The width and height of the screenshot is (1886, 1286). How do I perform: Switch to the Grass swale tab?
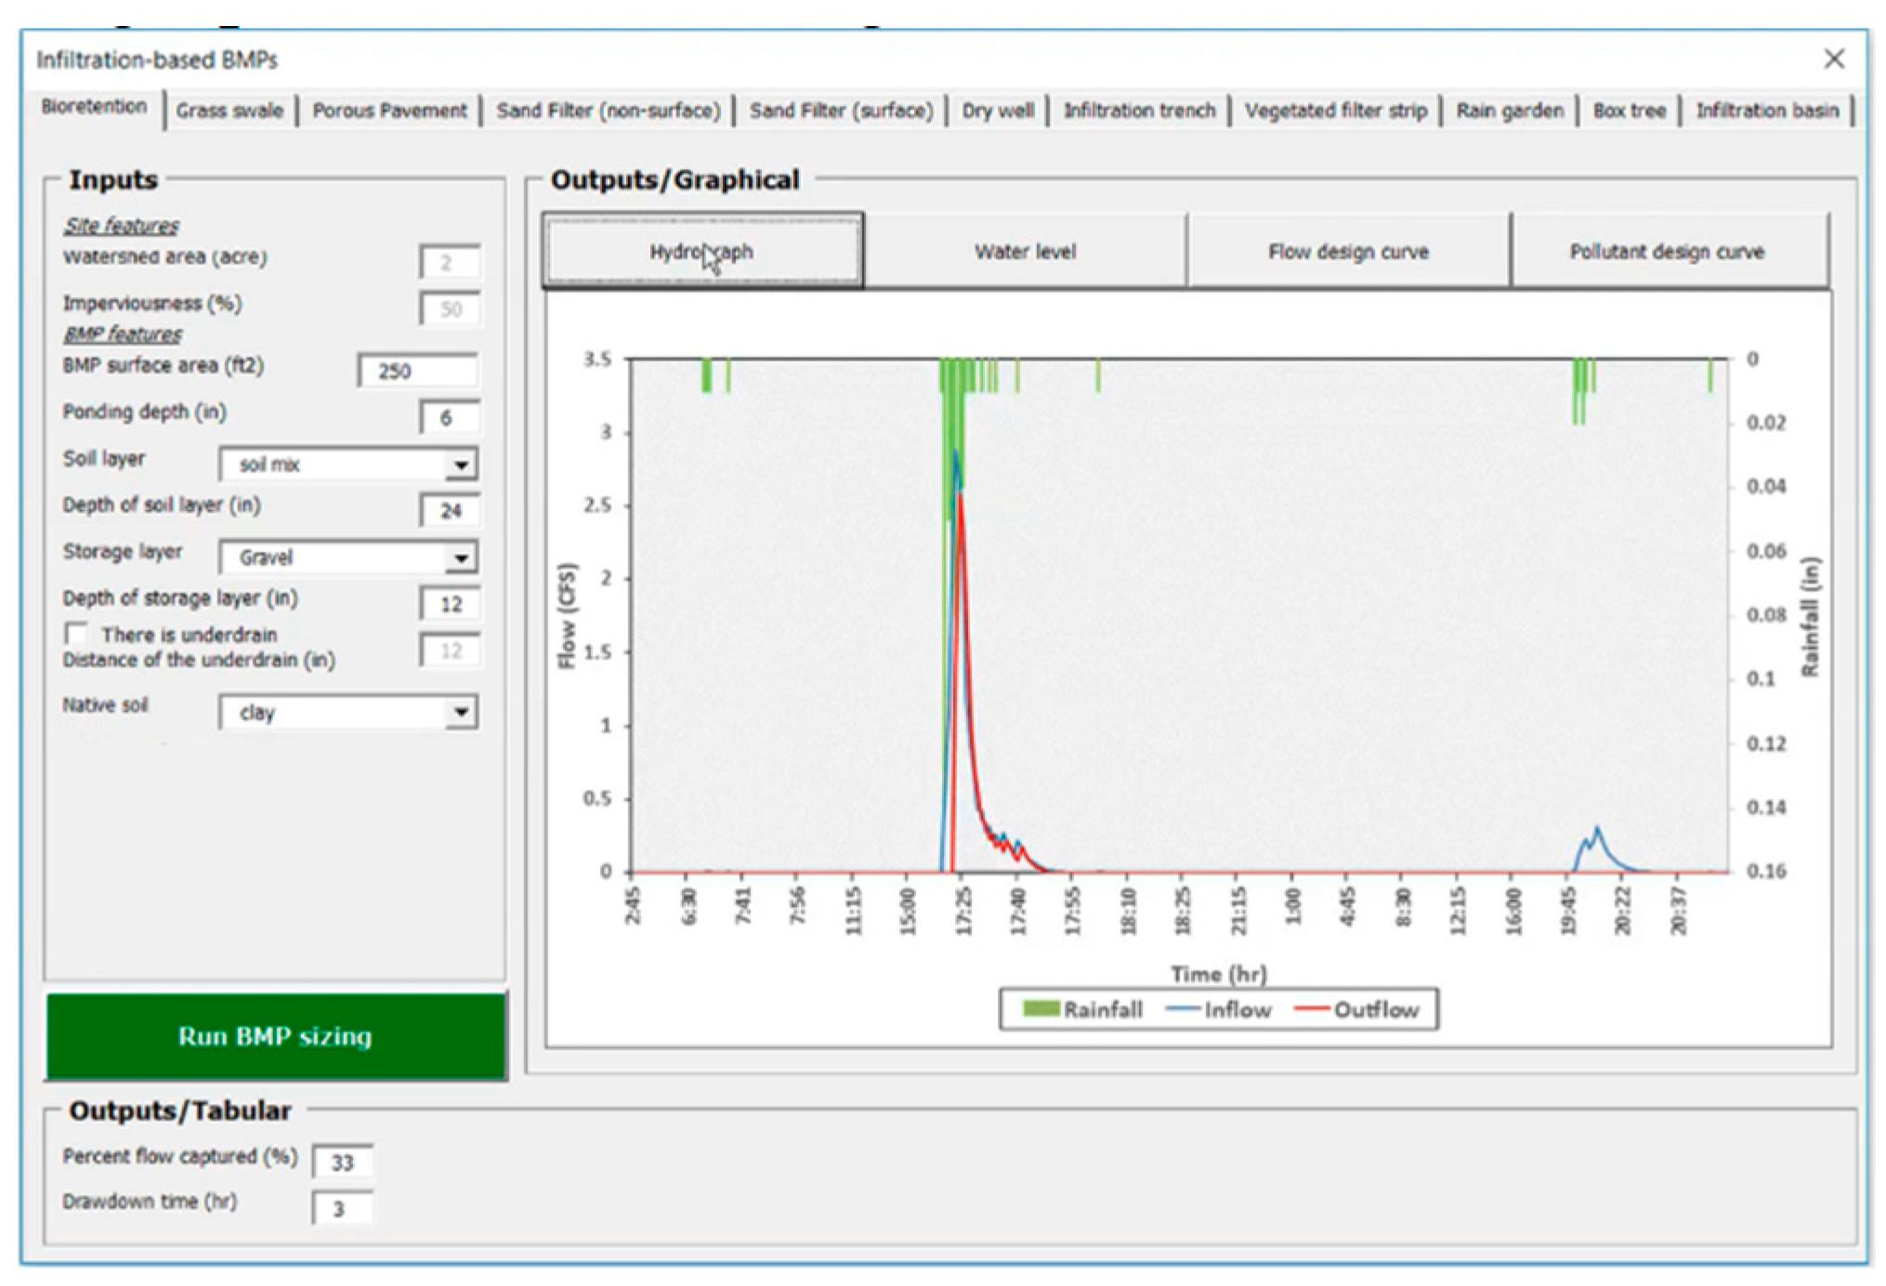229,111
